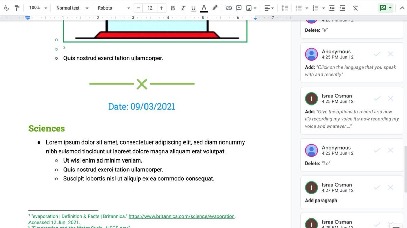Image resolution: width=407 pixels, height=228 pixels.
Task: Open the editing mode dropdown arrow
Action: tap(390, 8)
